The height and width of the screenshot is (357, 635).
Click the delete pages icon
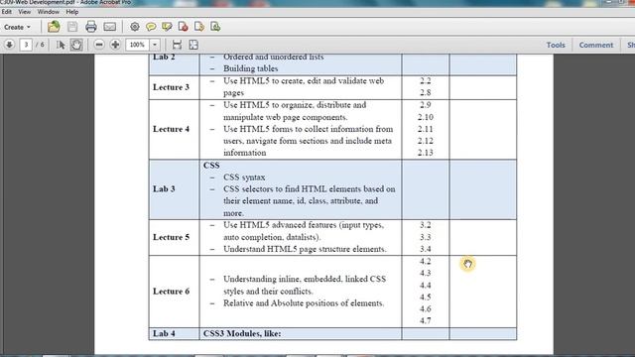point(183,27)
